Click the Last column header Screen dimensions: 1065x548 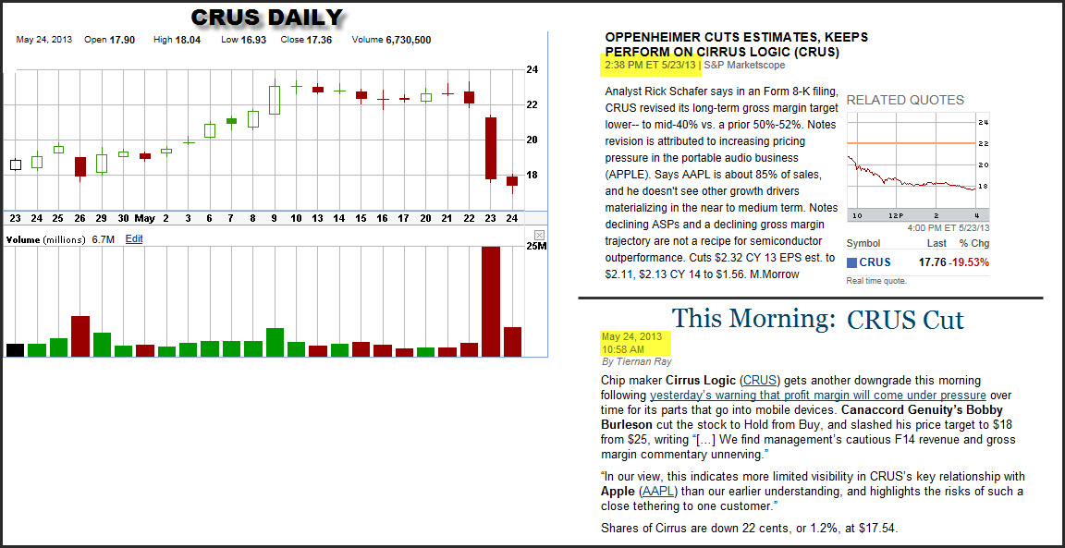point(936,243)
